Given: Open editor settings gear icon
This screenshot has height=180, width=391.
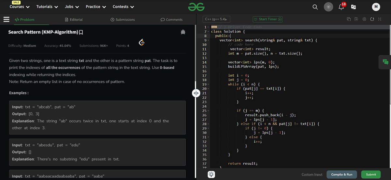Looking at the screenshot, I should [364, 19].
